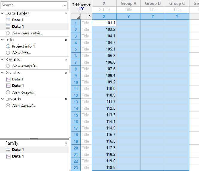Select the Group A column header

(x=129, y=3)
